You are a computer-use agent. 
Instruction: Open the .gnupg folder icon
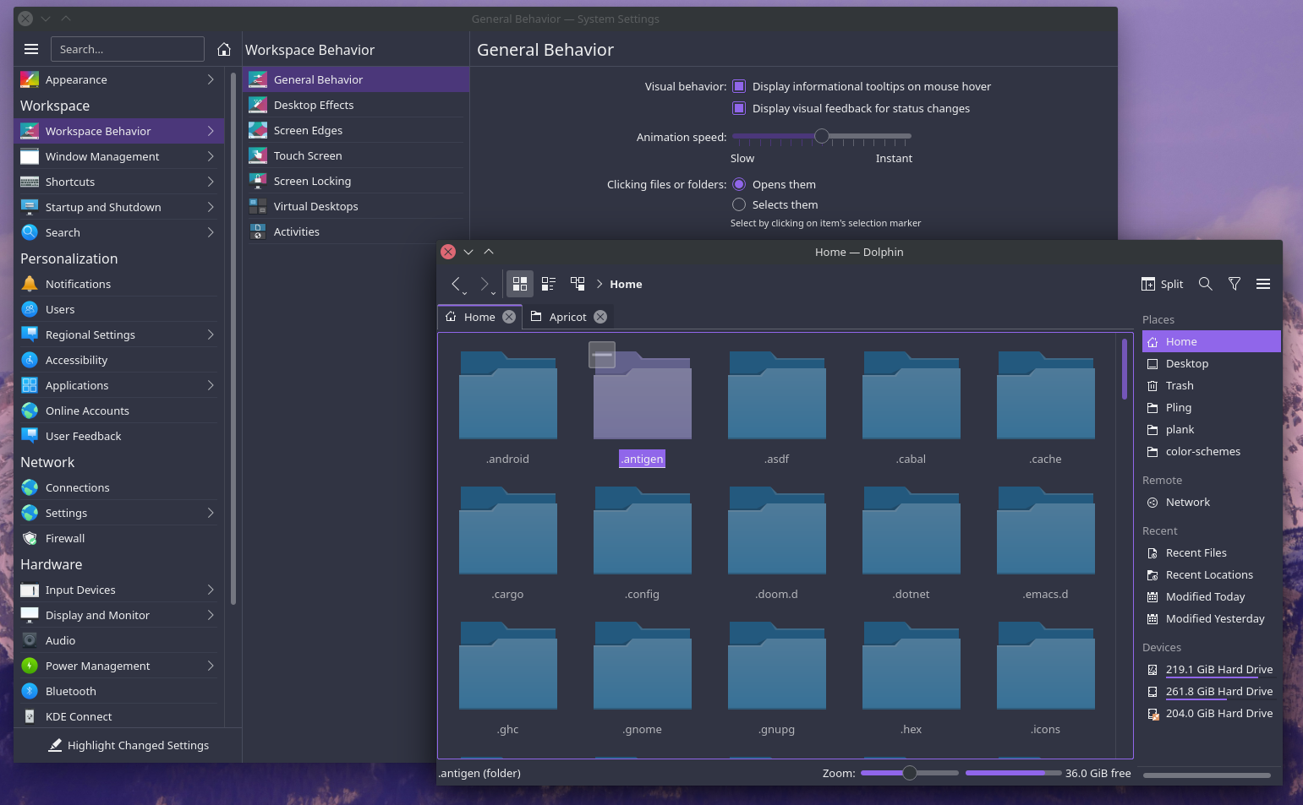pyautogui.click(x=777, y=666)
